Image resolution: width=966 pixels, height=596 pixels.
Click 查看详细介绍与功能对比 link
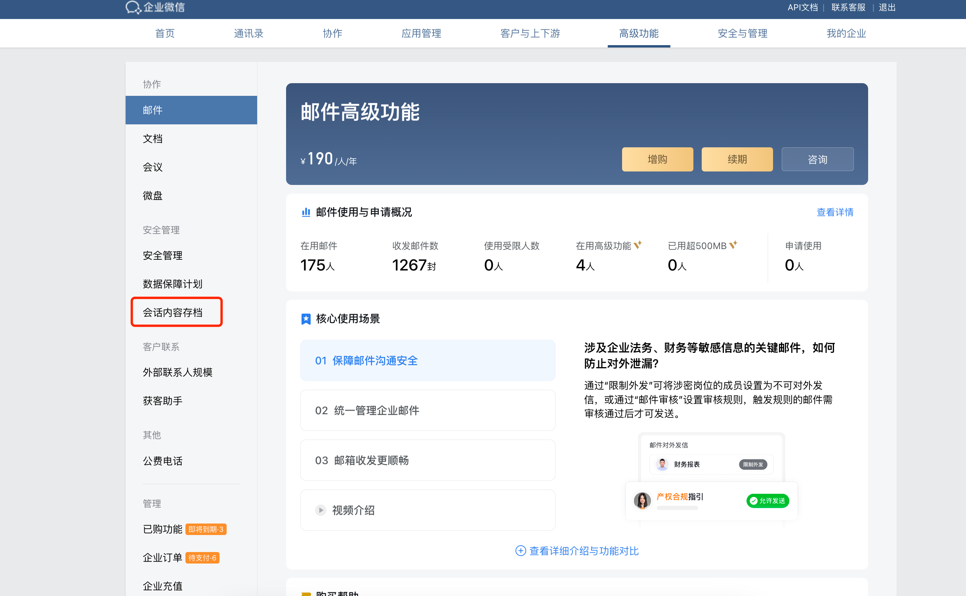584,551
